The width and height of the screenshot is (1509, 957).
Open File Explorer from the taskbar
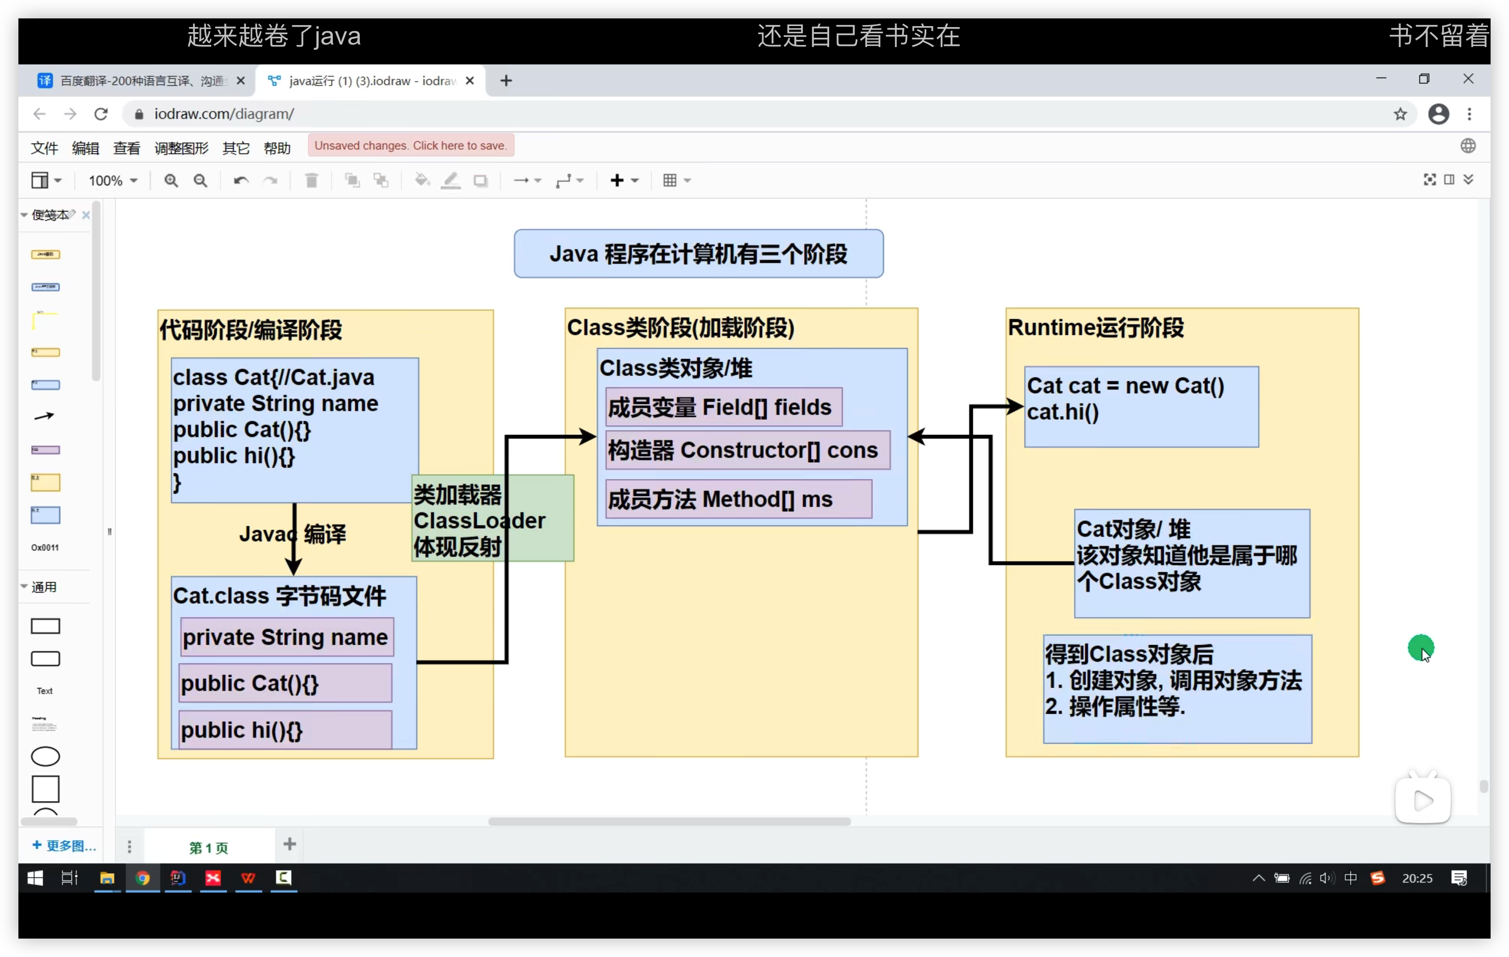coord(107,877)
